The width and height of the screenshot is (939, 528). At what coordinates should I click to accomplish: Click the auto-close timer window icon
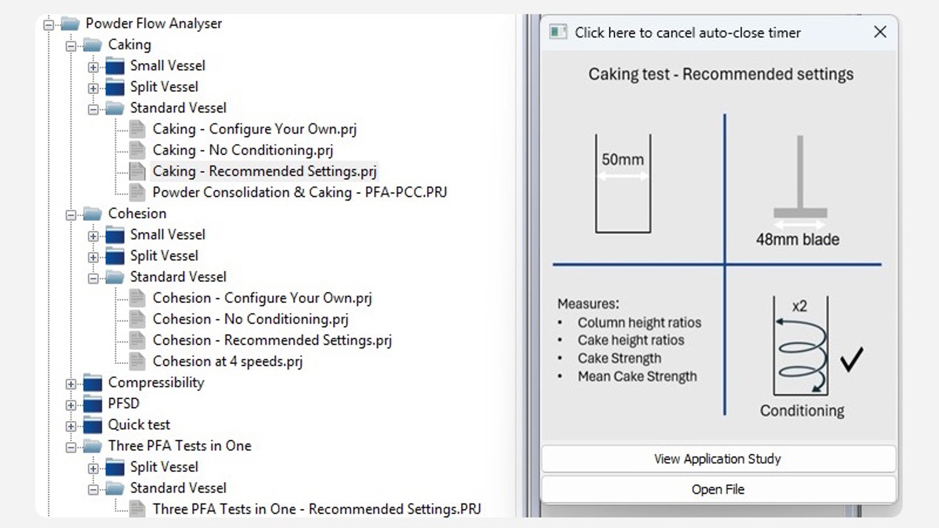coord(558,32)
